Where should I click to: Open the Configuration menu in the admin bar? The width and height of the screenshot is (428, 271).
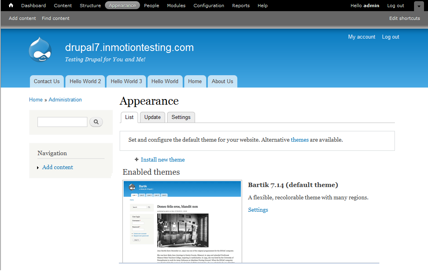coord(209,5)
